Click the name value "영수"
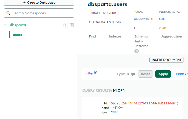Image resolution: width=188 pixels, height=119 pixels. point(118,108)
